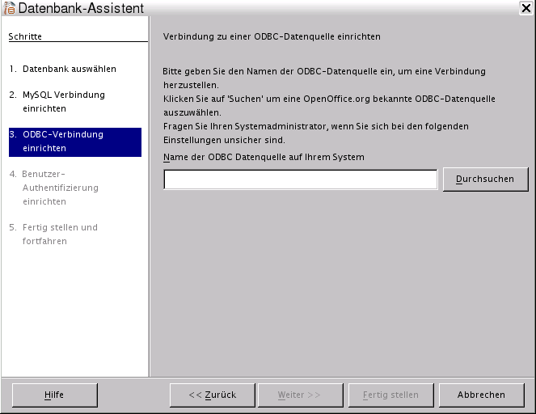Image resolution: width=536 pixels, height=414 pixels.
Task: Select step 3 ODBC-Verbindung einrichten
Action: [75, 142]
